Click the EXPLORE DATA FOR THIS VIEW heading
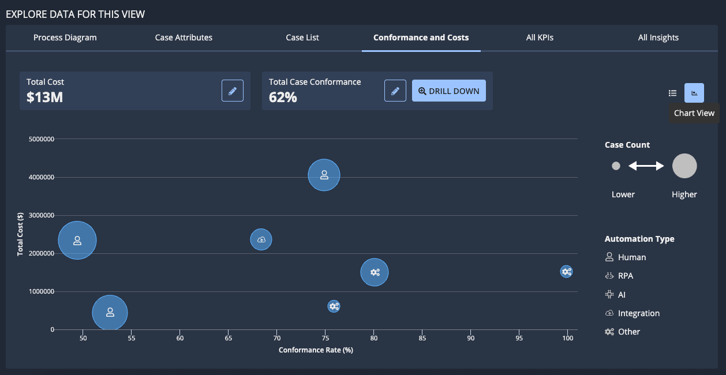 tap(76, 14)
